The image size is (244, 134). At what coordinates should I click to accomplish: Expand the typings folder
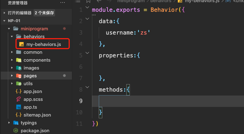click(x=9, y=123)
